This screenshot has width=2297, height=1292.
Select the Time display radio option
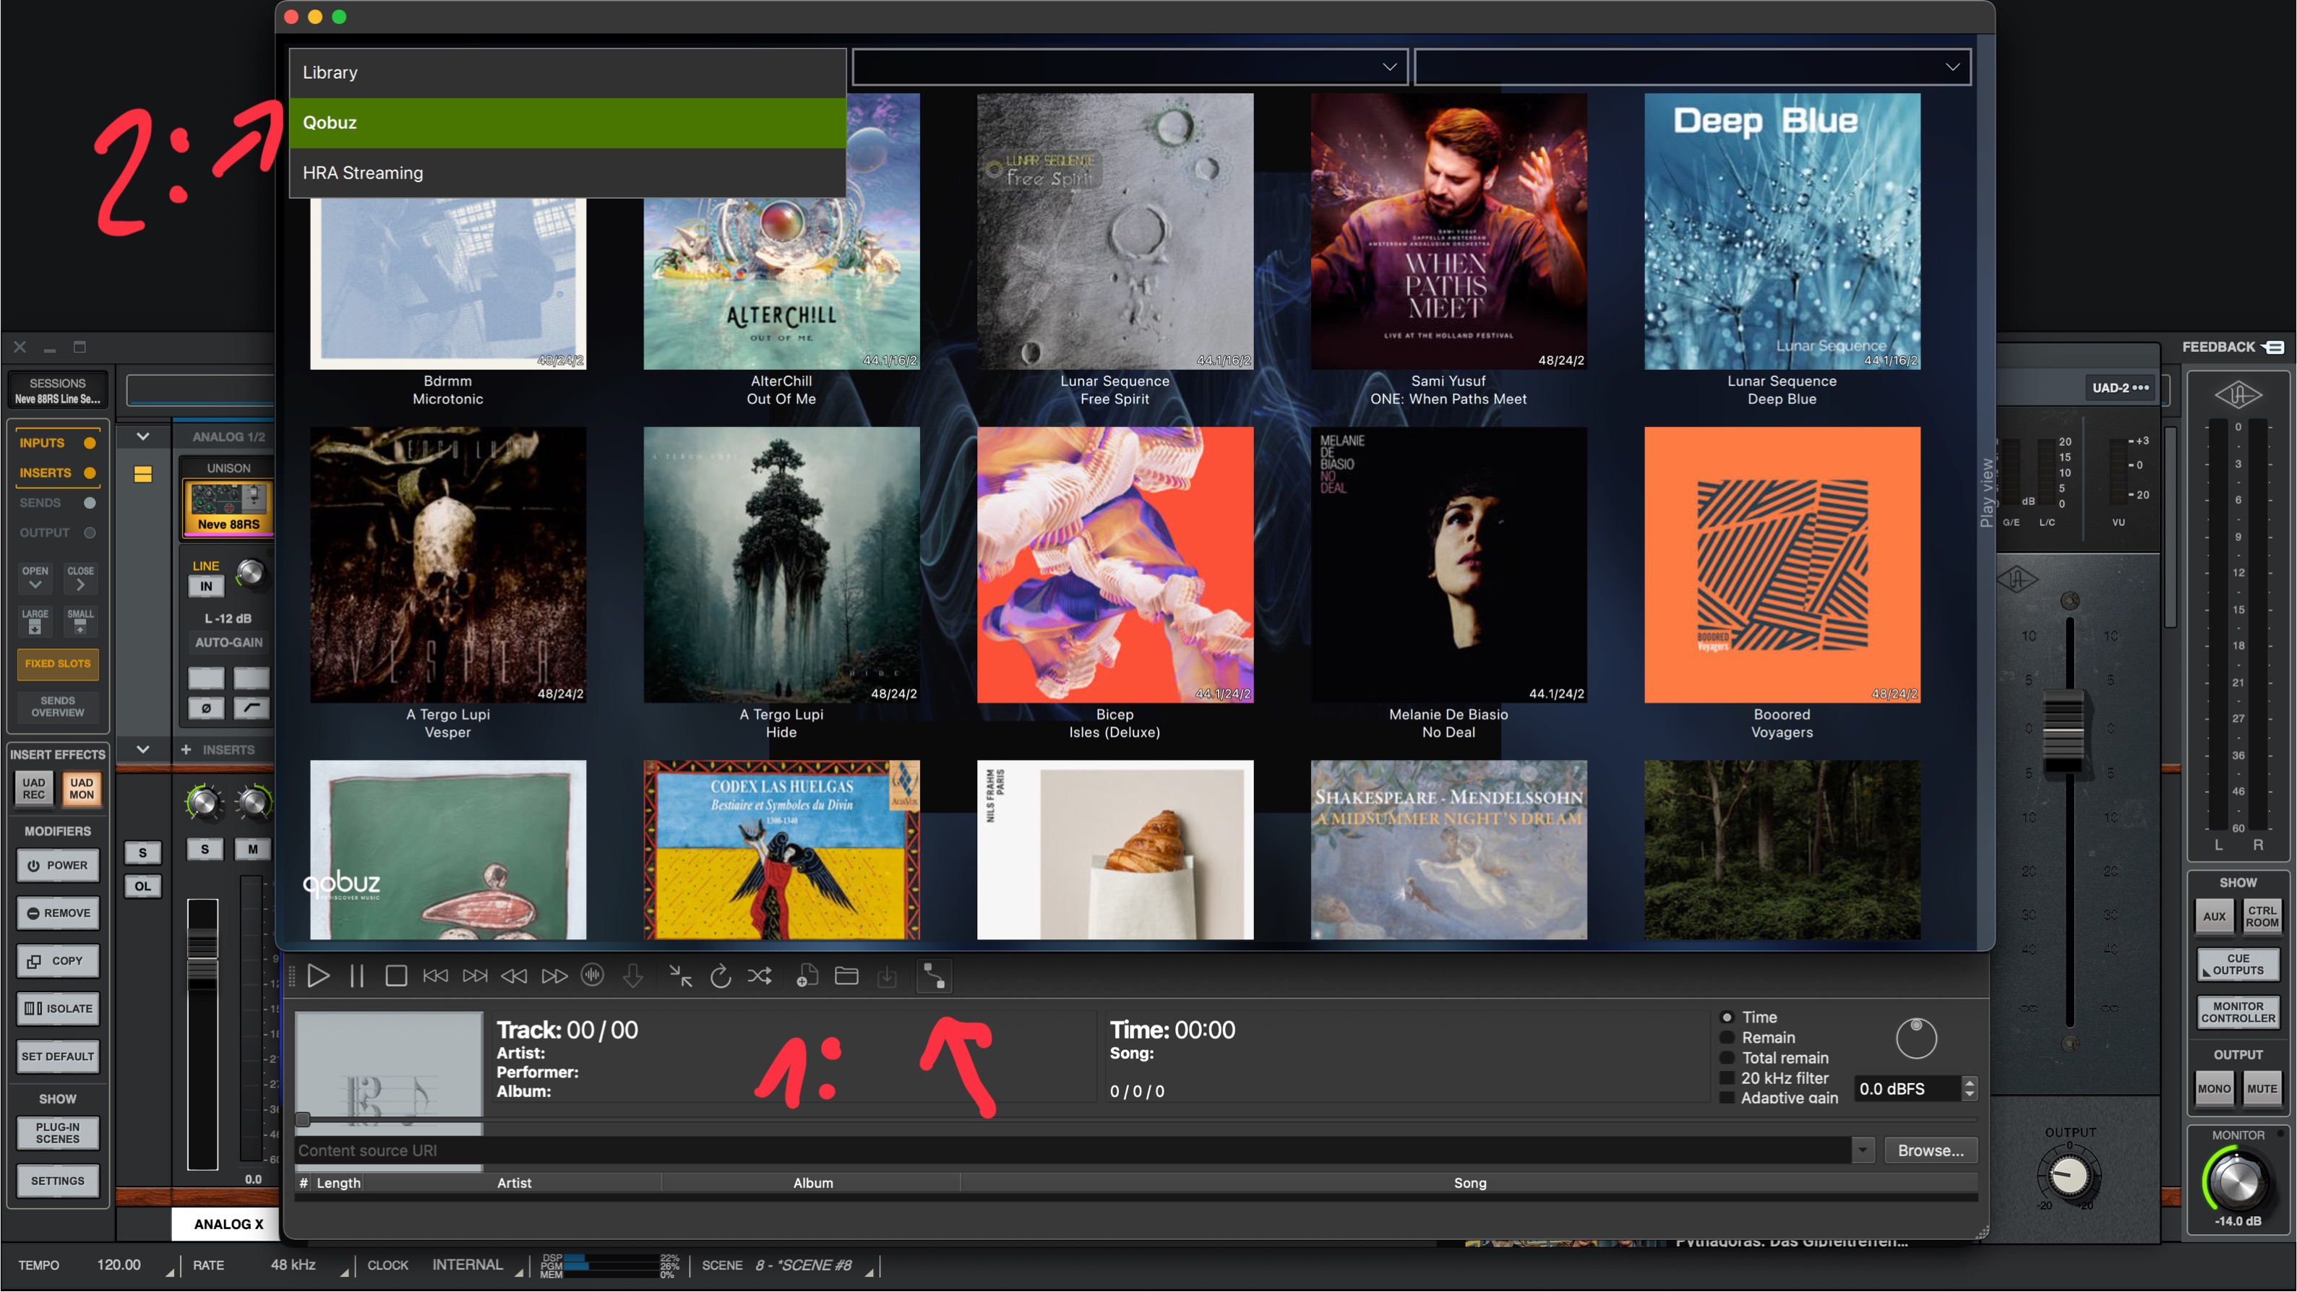click(x=1726, y=1017)
